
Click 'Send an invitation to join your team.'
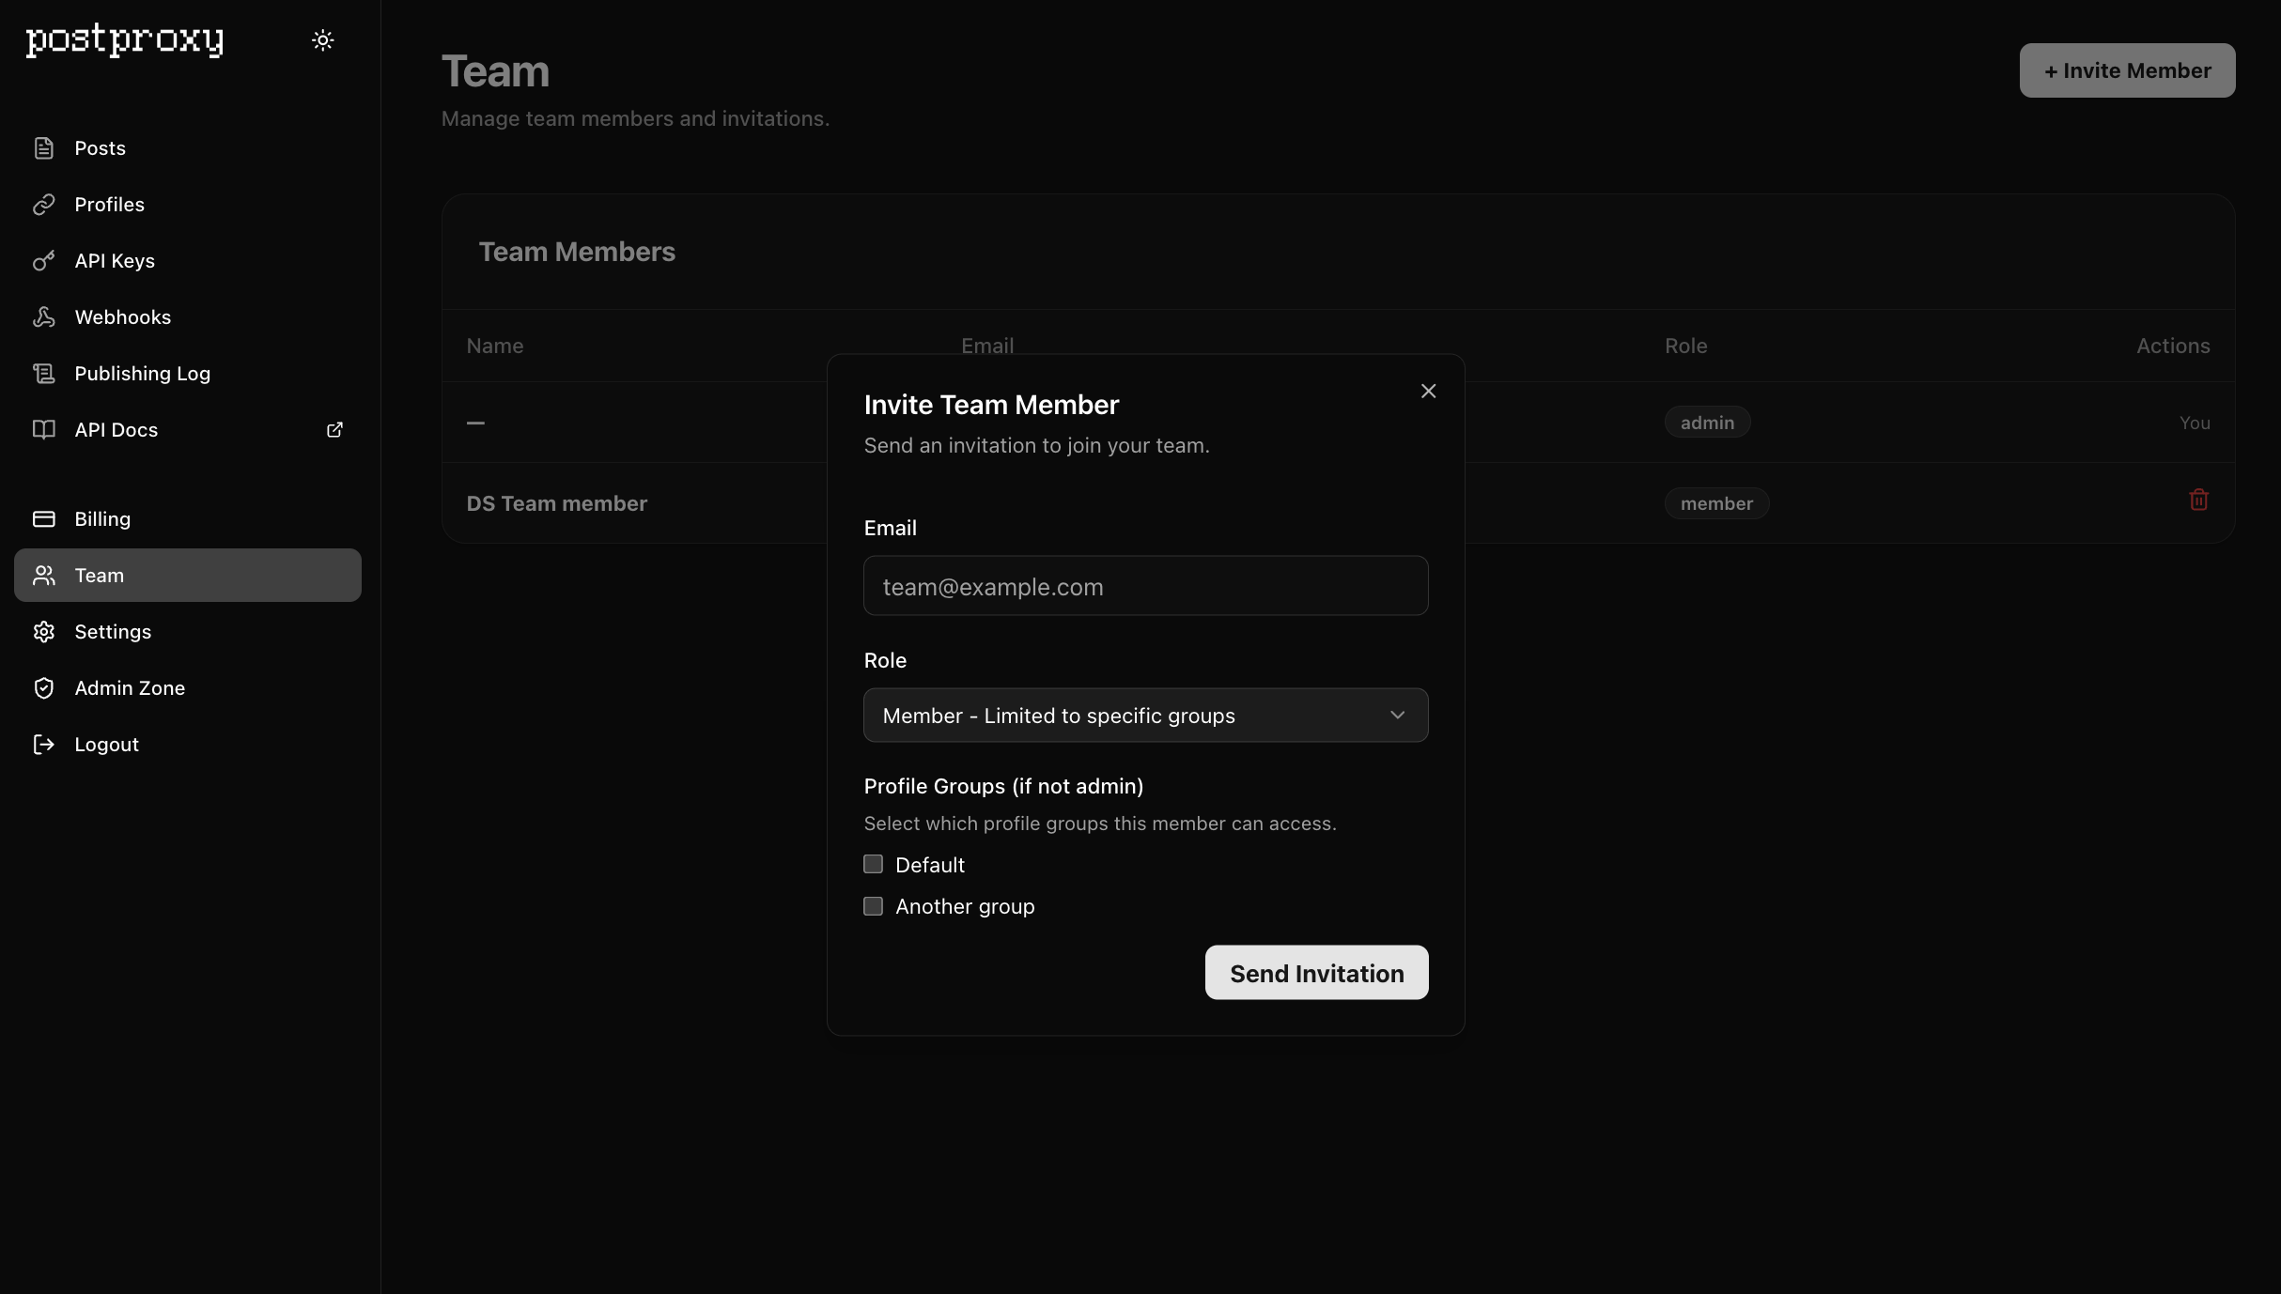click(1036, 445)
